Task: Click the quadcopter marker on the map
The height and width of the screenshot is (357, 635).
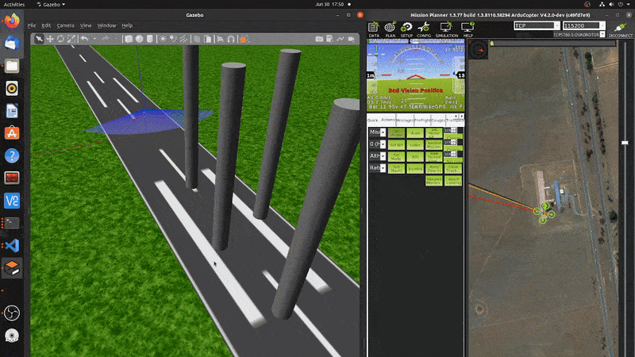Action: 543,211
